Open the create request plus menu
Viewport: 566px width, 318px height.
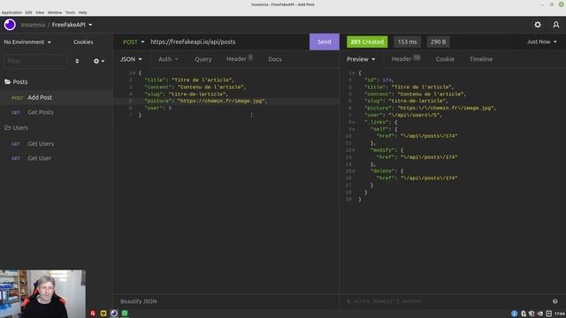99,61
